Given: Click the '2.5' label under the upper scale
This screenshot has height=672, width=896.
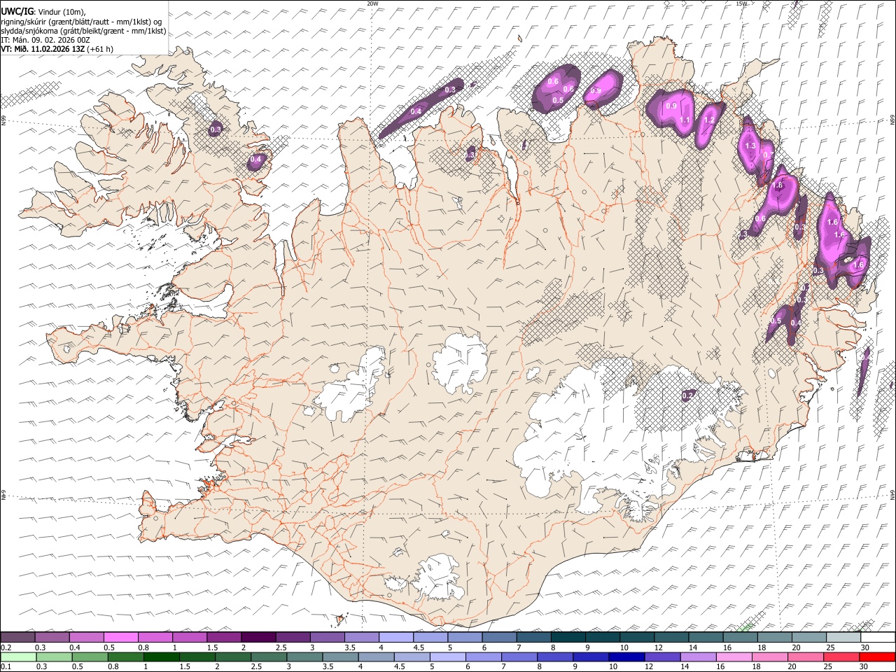Looking at the screenshot, I should pyautogui.click(x=281, y=647).
